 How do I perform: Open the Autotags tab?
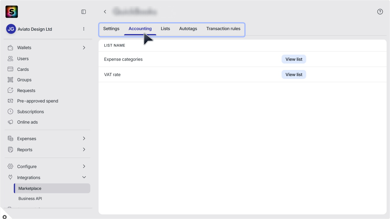[x=188, y=29]
